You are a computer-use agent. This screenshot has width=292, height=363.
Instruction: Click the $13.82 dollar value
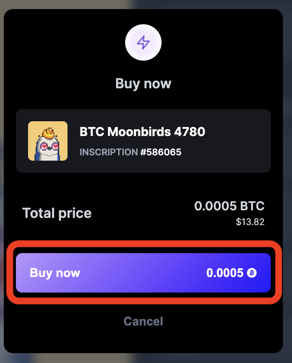(250, 222)
